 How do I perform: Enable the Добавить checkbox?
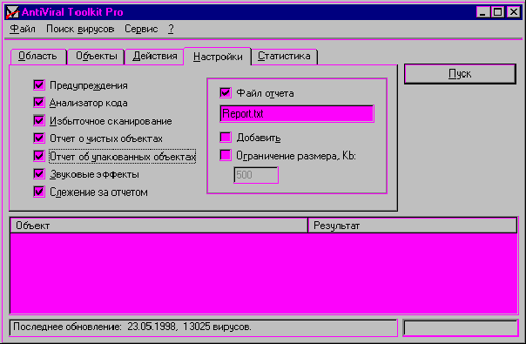(x=226, y=137)
